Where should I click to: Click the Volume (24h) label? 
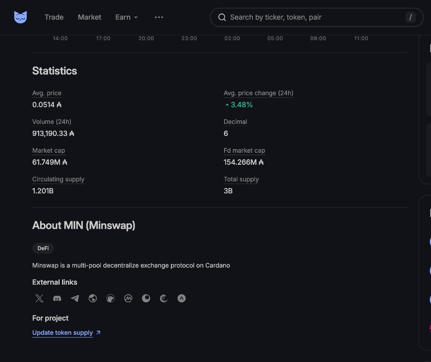click(52, 122)
